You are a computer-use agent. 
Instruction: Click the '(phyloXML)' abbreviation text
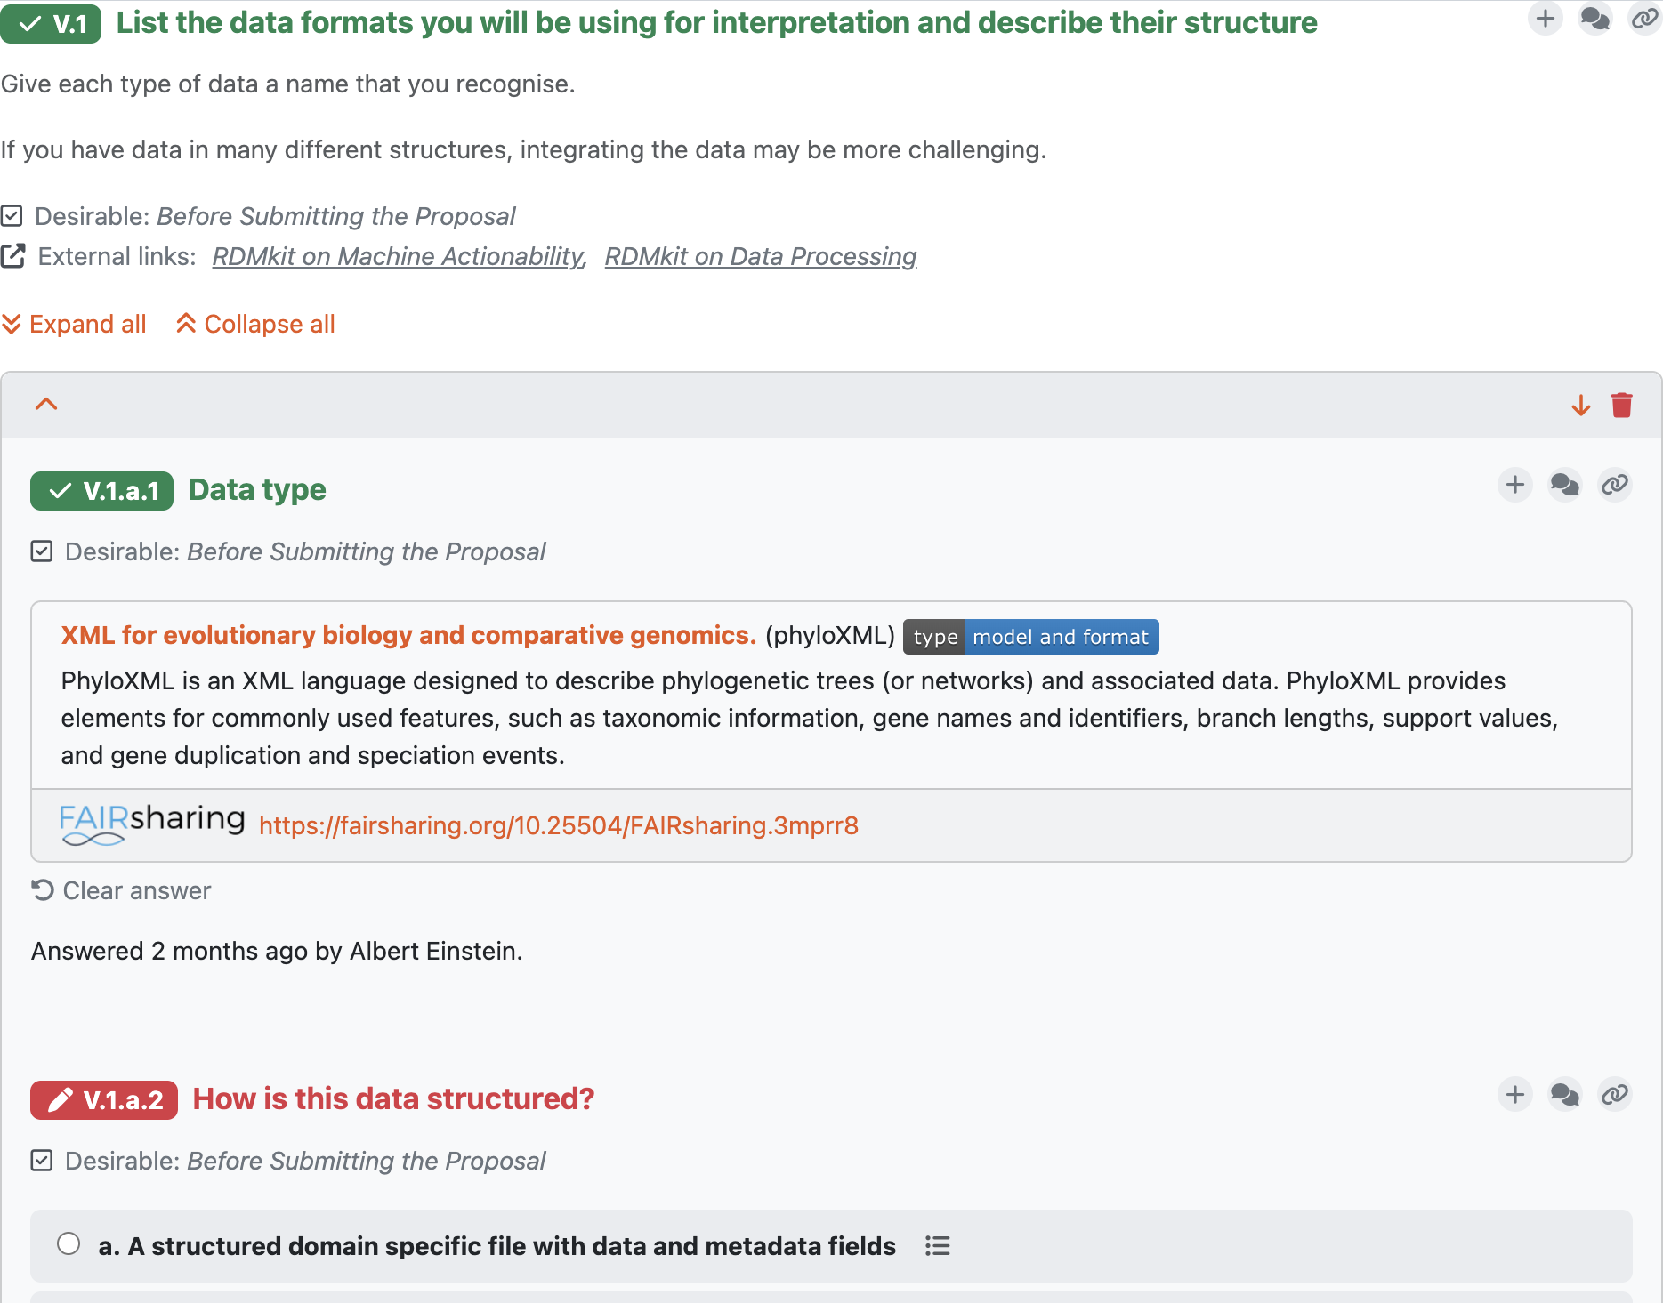pos(830,636)
